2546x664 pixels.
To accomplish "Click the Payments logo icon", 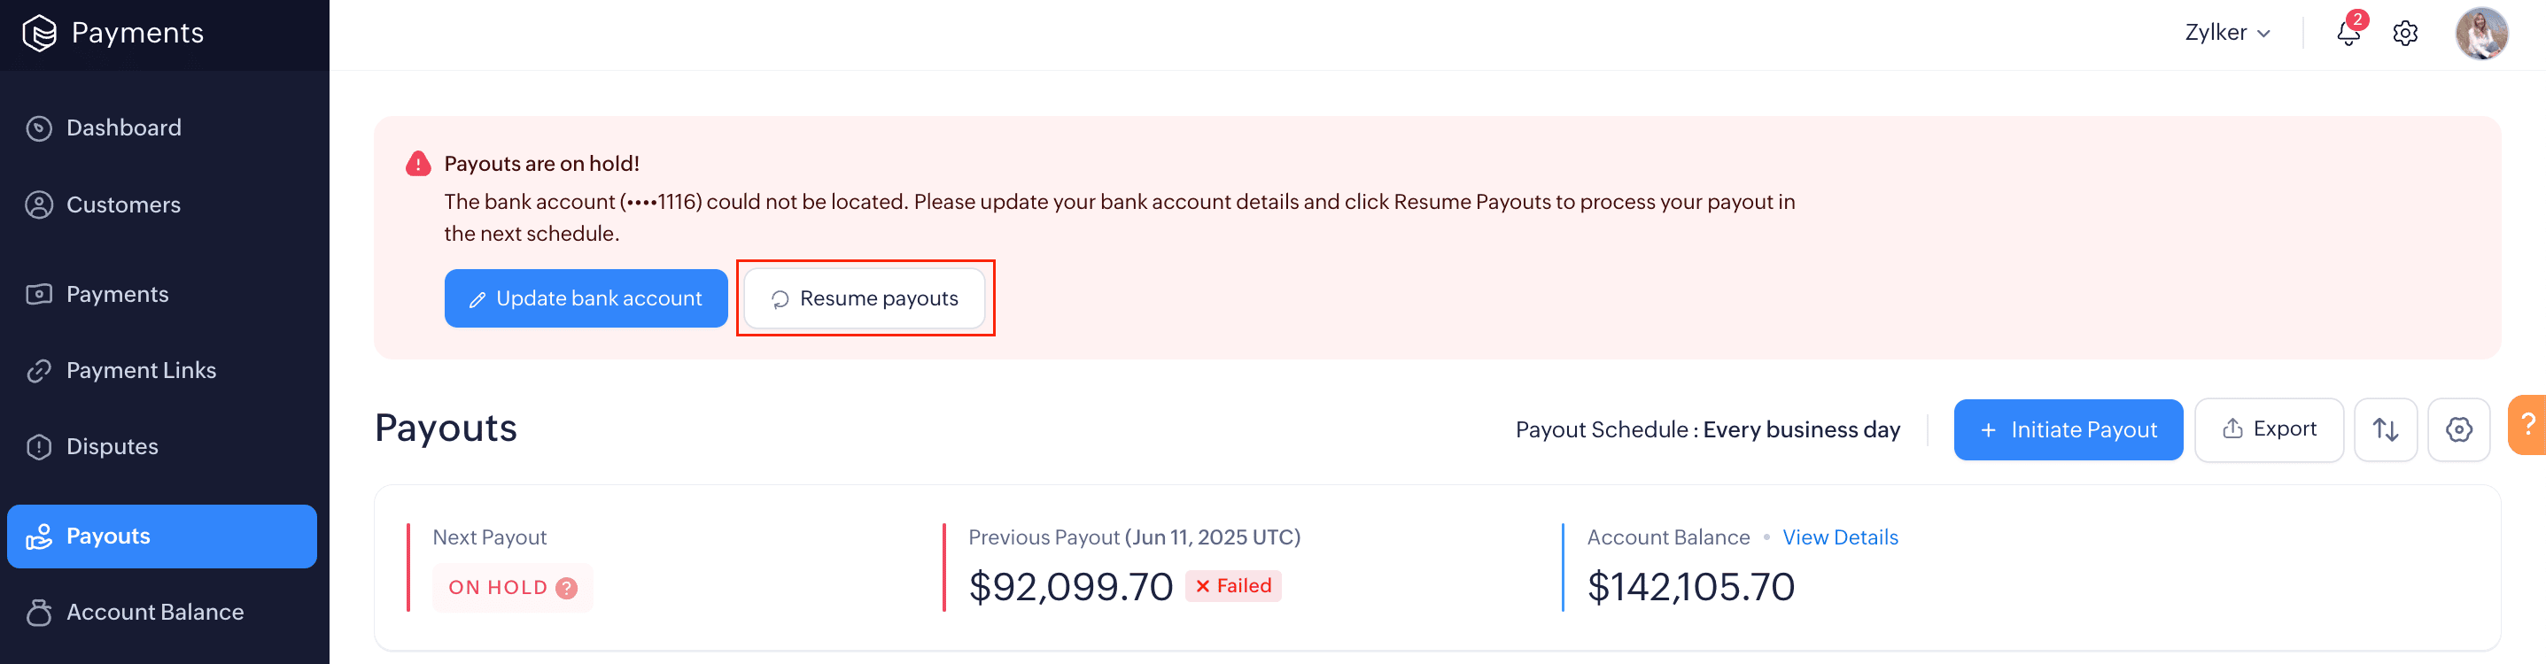I will [39, 33].
